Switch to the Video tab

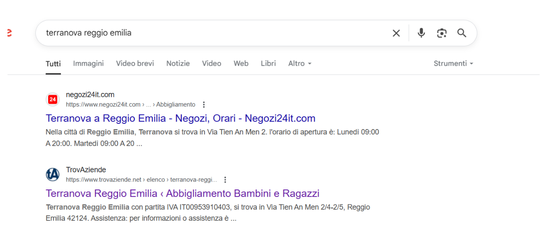tap(212, 63)
